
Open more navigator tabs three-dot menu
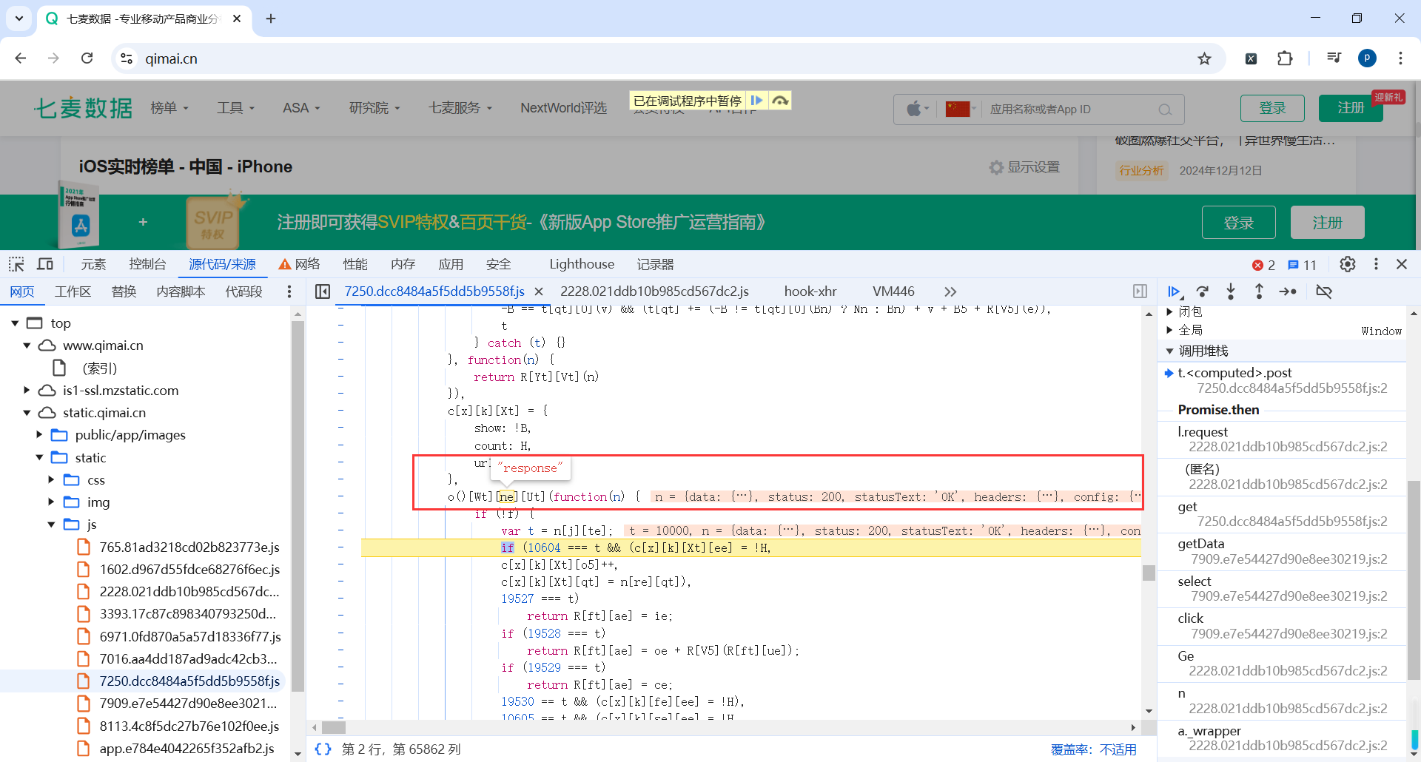point(289,291)
